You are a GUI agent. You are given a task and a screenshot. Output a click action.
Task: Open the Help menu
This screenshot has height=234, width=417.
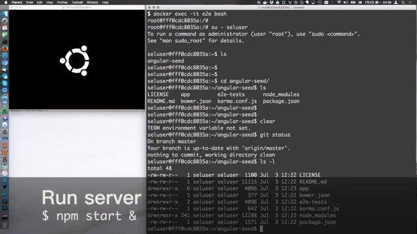[106, 3]
